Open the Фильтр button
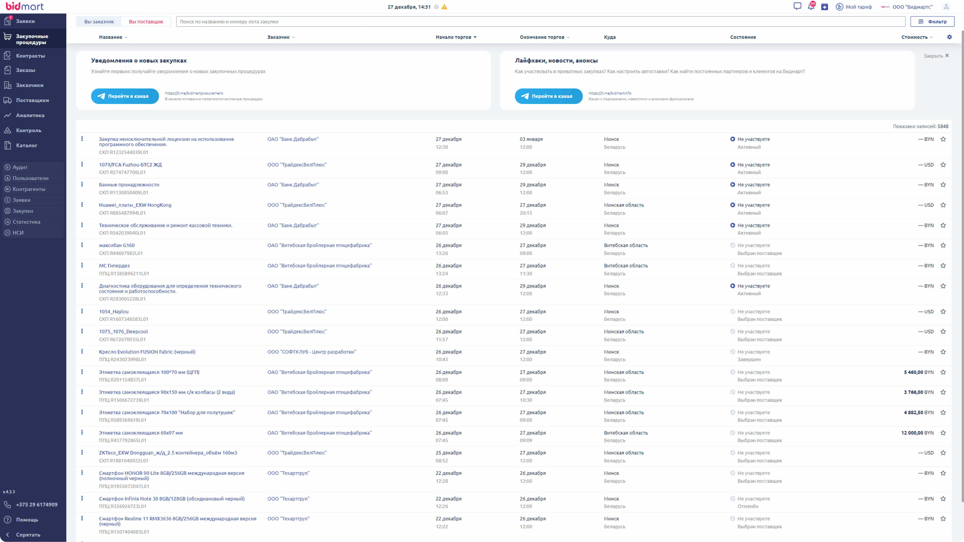The image size is (964, 542). pos(932,22)
